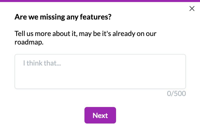Submit the answer by pressing Next
The image size is (200, 134).
point(100,115)
